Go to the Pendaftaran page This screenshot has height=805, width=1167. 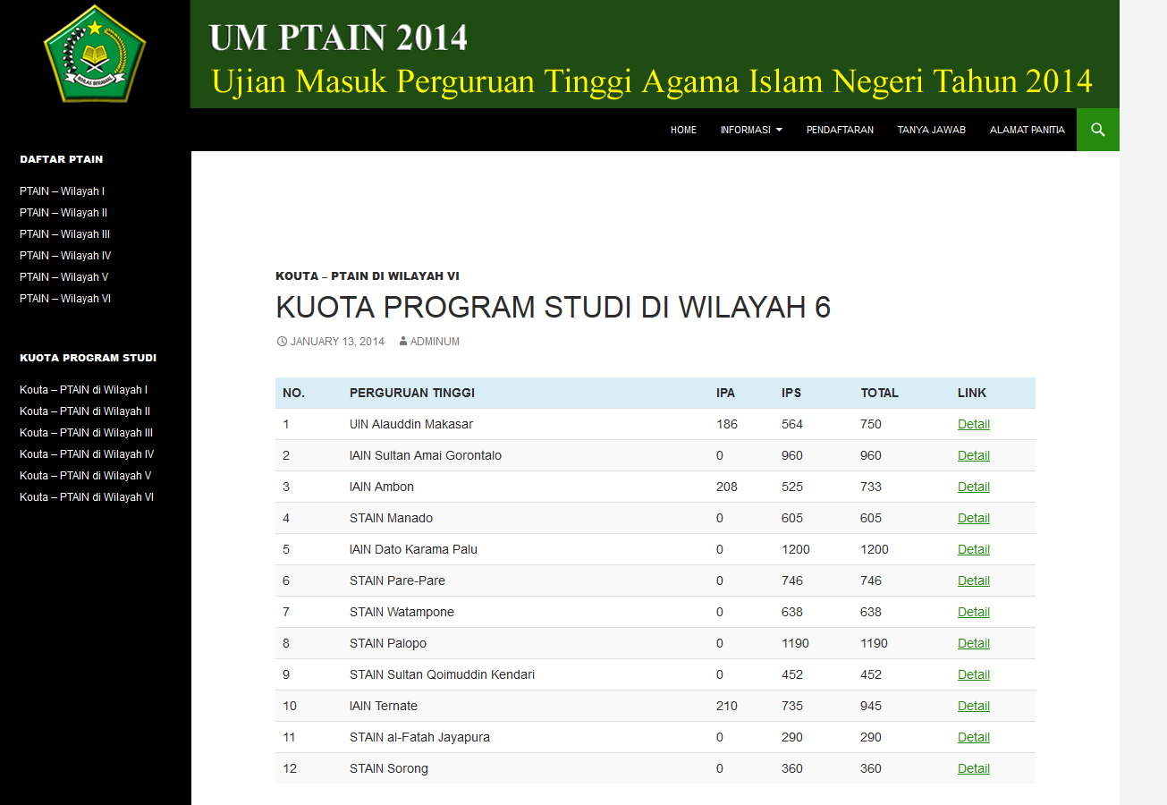pos(840,130)
